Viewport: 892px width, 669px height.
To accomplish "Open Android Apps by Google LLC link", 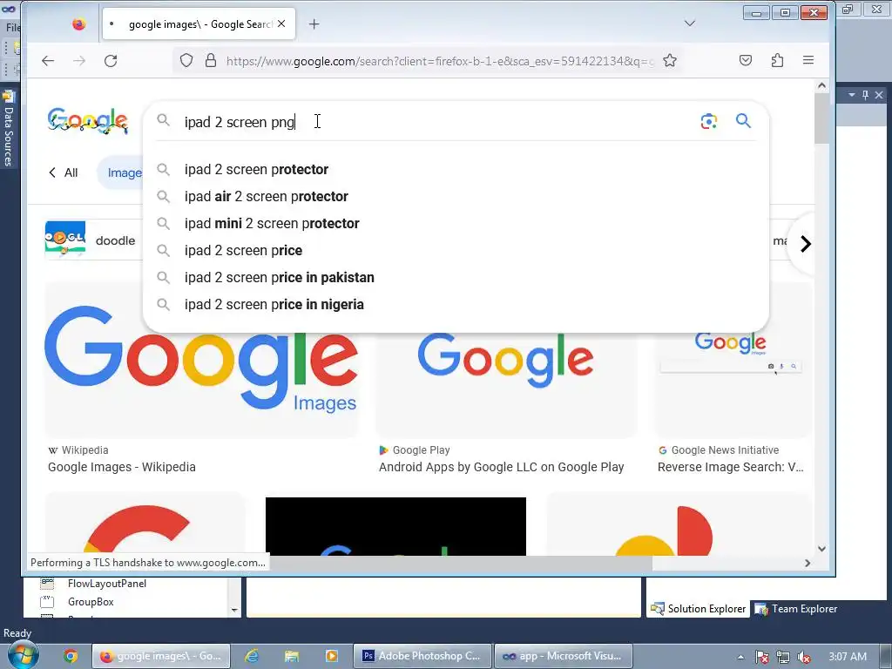I will tap(501, 467).
